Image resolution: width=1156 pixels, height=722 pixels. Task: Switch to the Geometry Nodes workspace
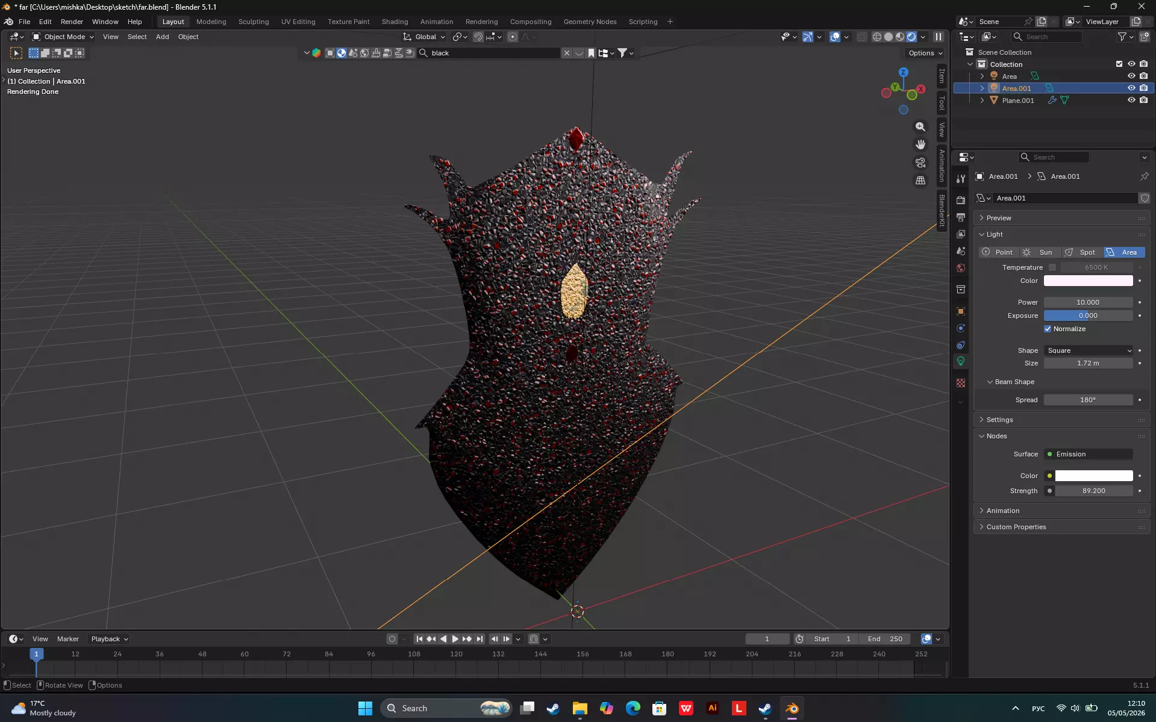[x=590, y=22]
